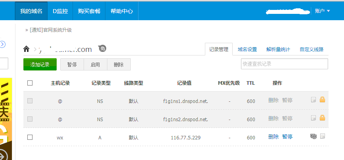Click the 快速查找记录 search field
The image size is (344, 160).
coord(284,64)
